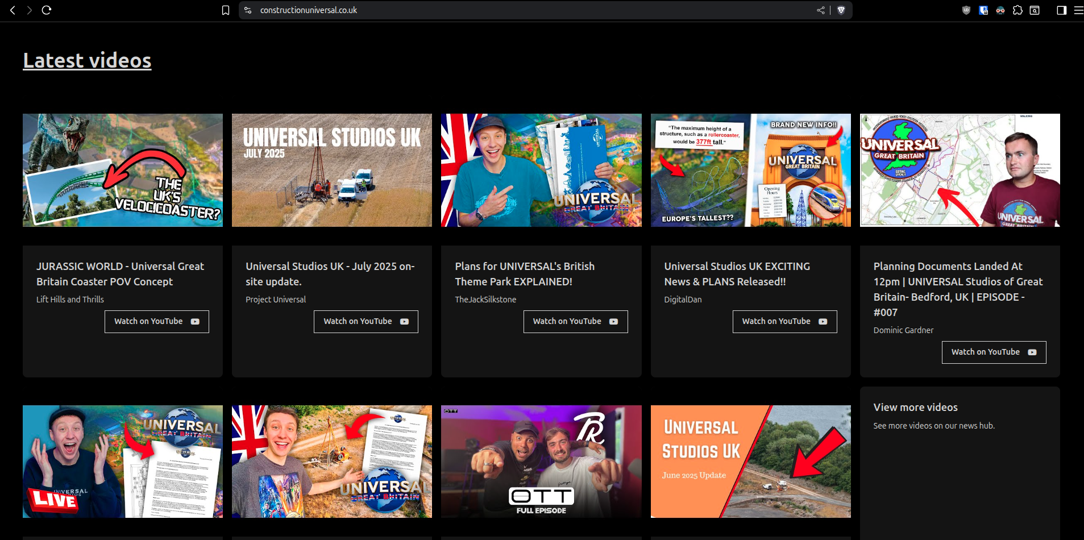Image resolution: width=1084 pixels, height=540 pixels.
Task: Open the extensions puzzle-piece menu
Action: (1017, 10)
